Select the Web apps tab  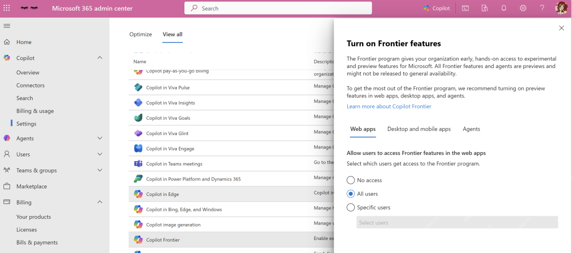pyautogui.click(x=363, y=129)
